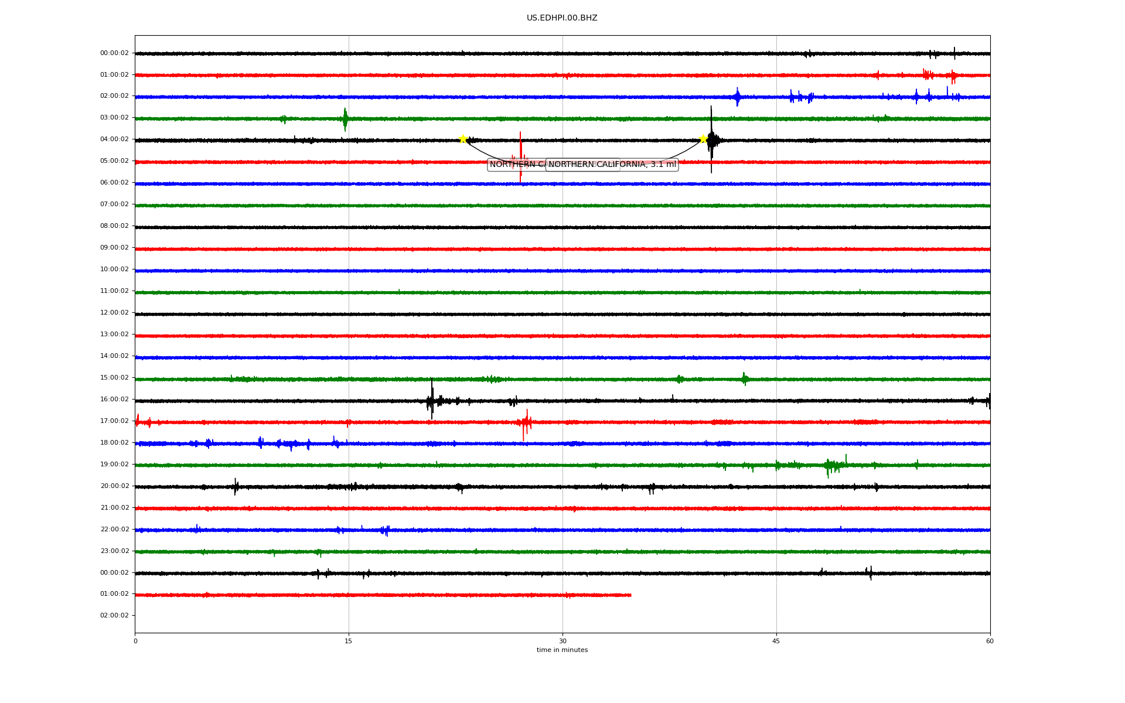
Task: Click the 0 tick on the time axis
Action: pyautogui.click(x=135, y=641)
